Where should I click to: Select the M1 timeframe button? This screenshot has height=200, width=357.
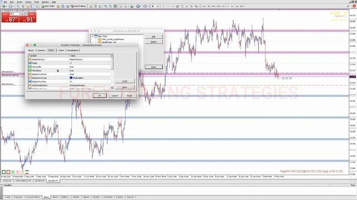coord(204,6)
